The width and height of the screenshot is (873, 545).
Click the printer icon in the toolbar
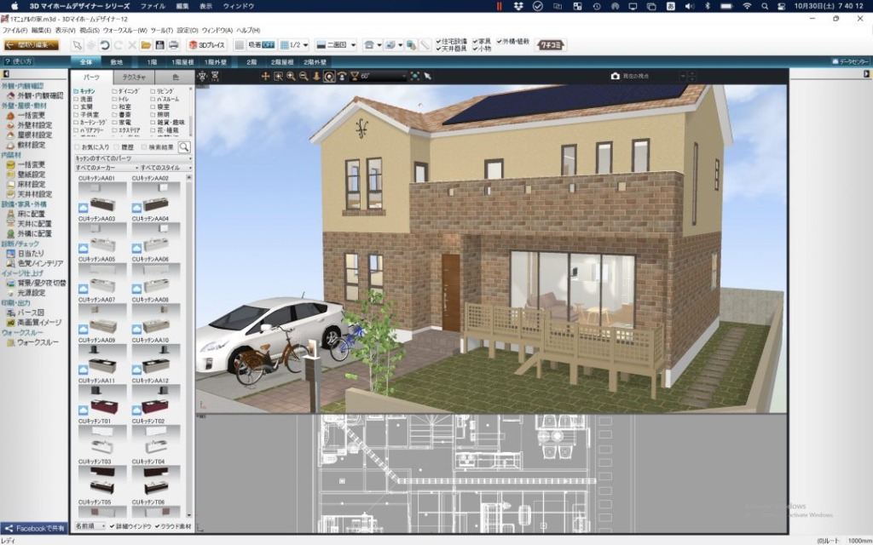(x=174, y=45)
